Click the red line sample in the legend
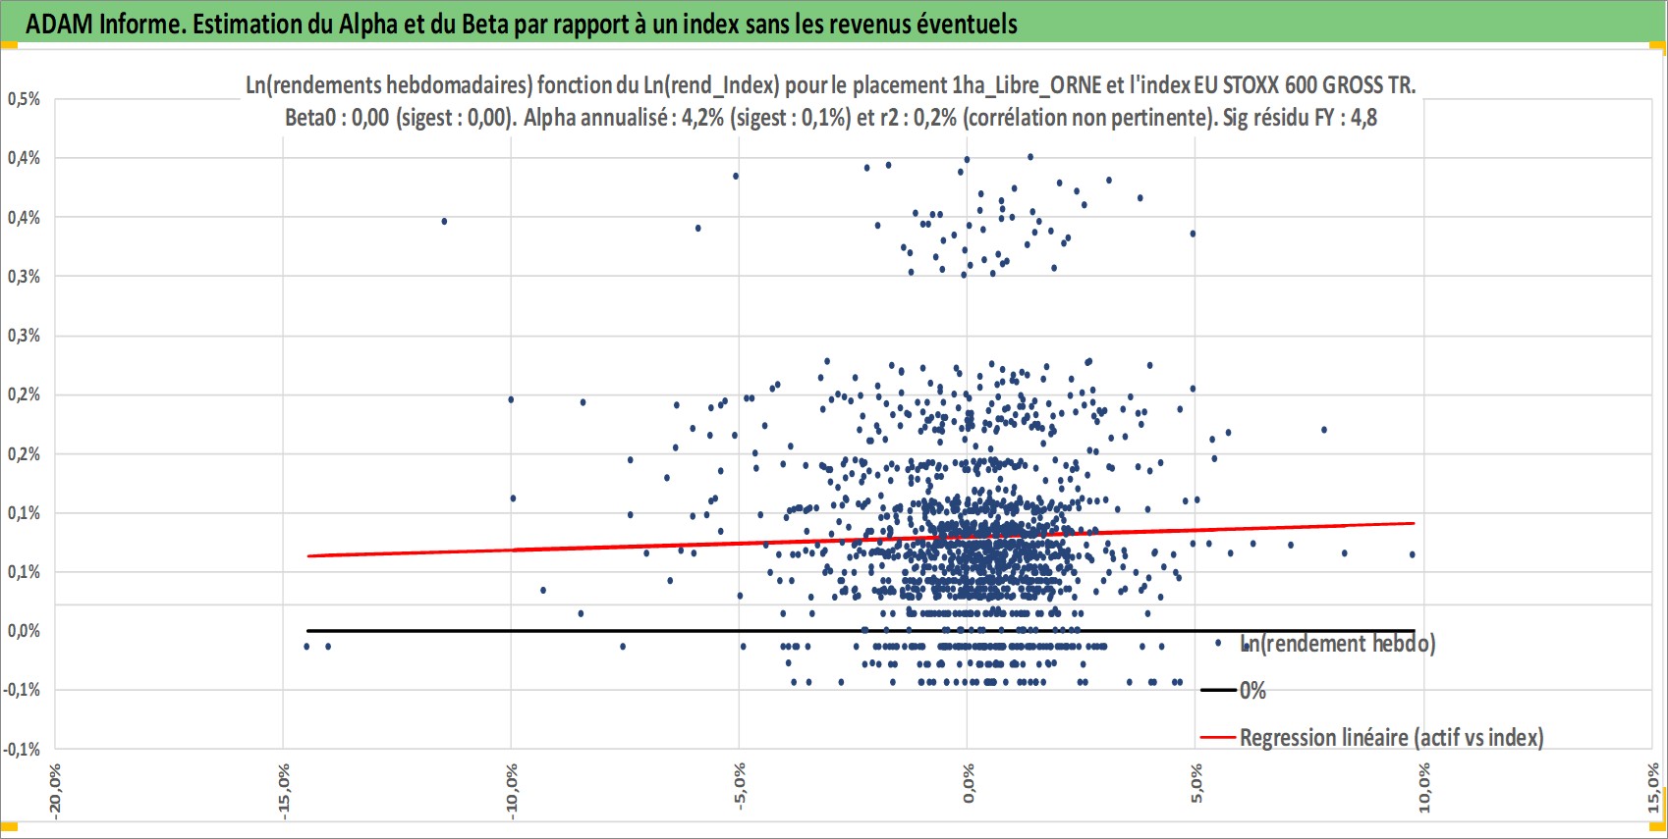The width and height of the screenshot is (1668, 839). pos(1218,738)
